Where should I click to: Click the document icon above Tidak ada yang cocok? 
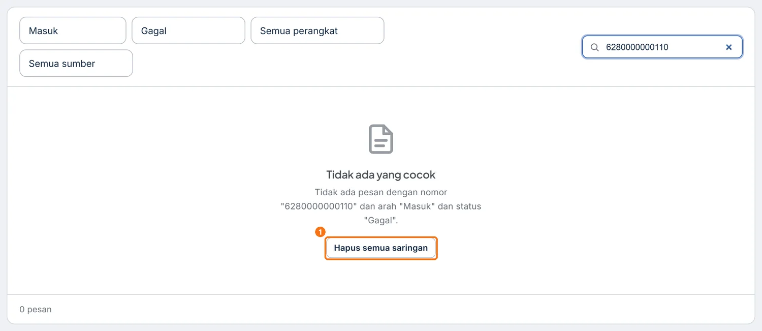point(381,139)
